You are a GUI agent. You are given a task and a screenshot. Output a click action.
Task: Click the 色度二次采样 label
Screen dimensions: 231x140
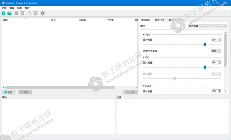click(x=150, y=51)
